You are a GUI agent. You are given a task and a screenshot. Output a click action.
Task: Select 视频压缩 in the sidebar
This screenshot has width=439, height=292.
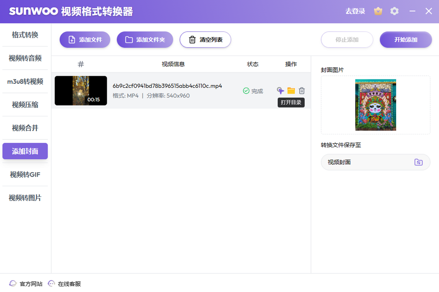[25, 105]
